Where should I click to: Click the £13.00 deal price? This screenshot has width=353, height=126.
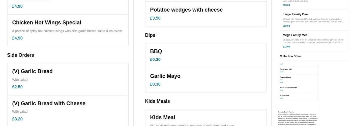(x=286, y=5)
